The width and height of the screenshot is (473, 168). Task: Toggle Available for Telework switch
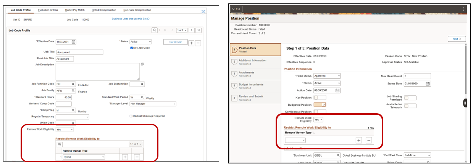[410, 106]
